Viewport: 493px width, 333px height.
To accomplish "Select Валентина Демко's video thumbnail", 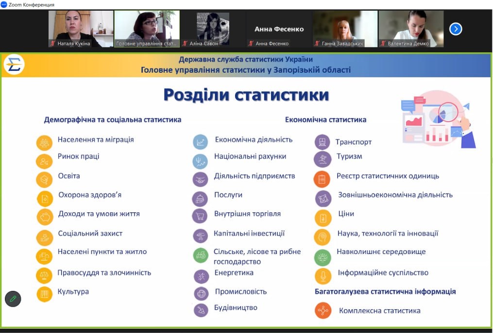I will (x=411, y=29).
